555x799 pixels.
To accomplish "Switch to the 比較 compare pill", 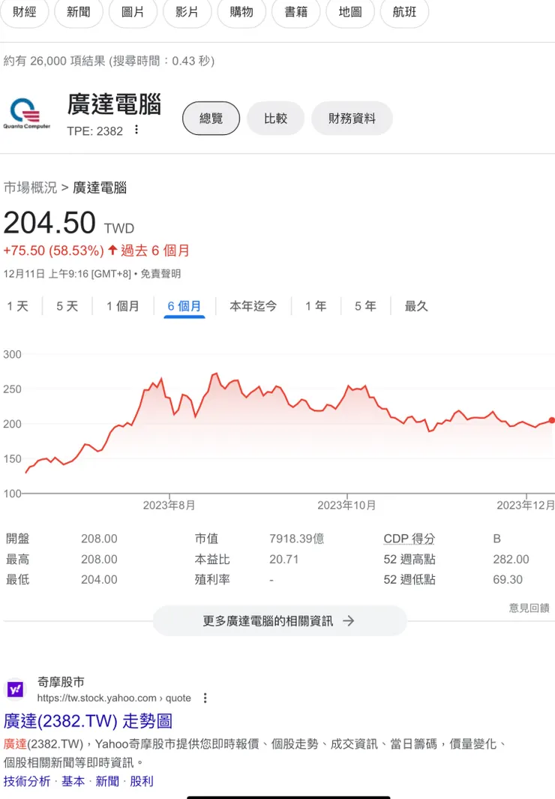I will [275, 119].
